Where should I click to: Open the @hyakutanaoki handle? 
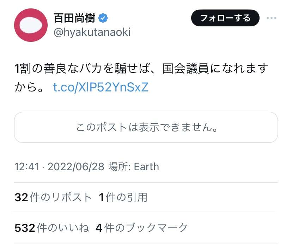click(x=92, y=32)
